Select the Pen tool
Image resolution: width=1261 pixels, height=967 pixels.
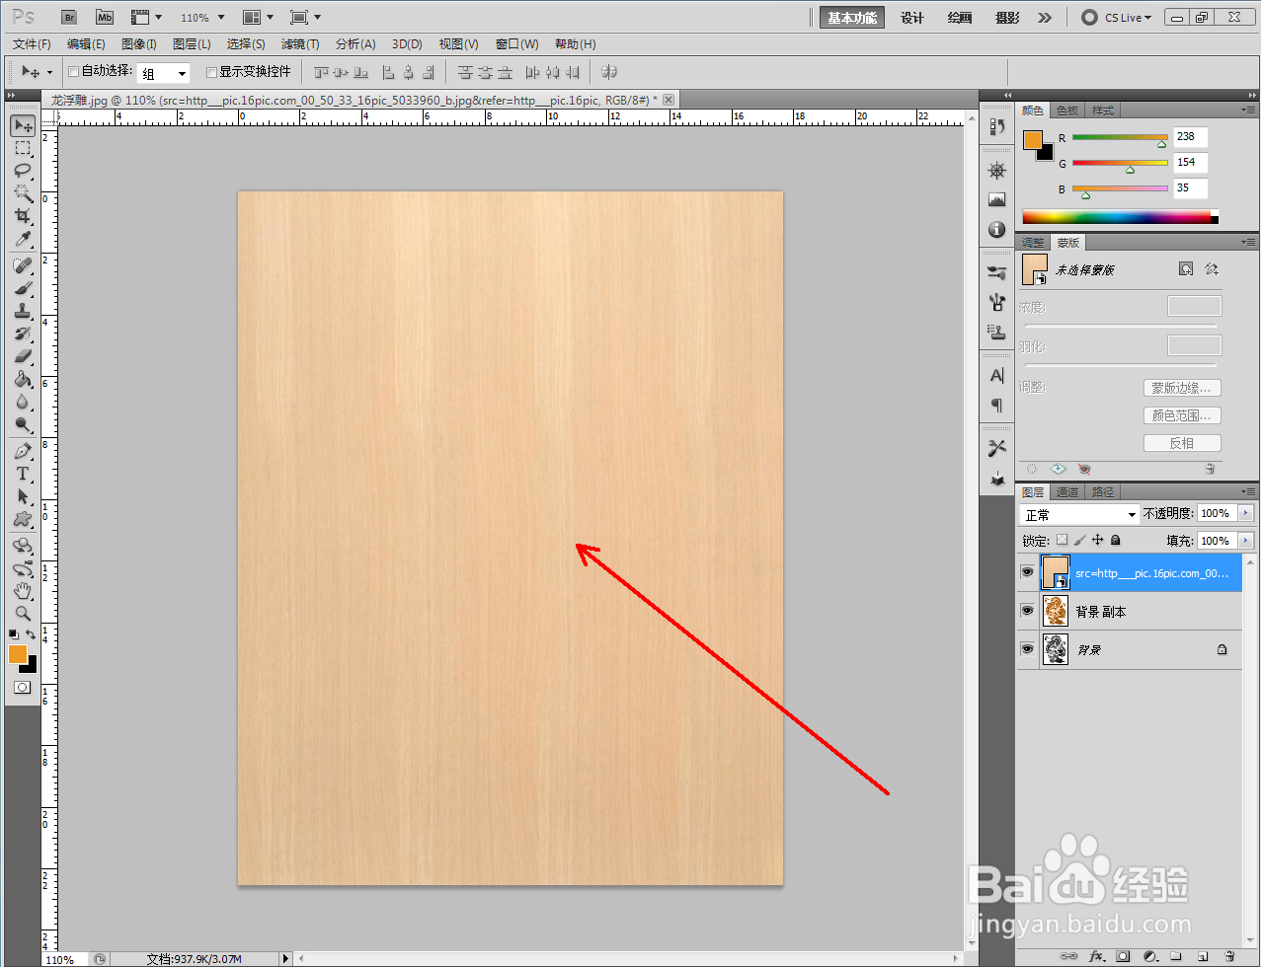[x=23, y=452]
